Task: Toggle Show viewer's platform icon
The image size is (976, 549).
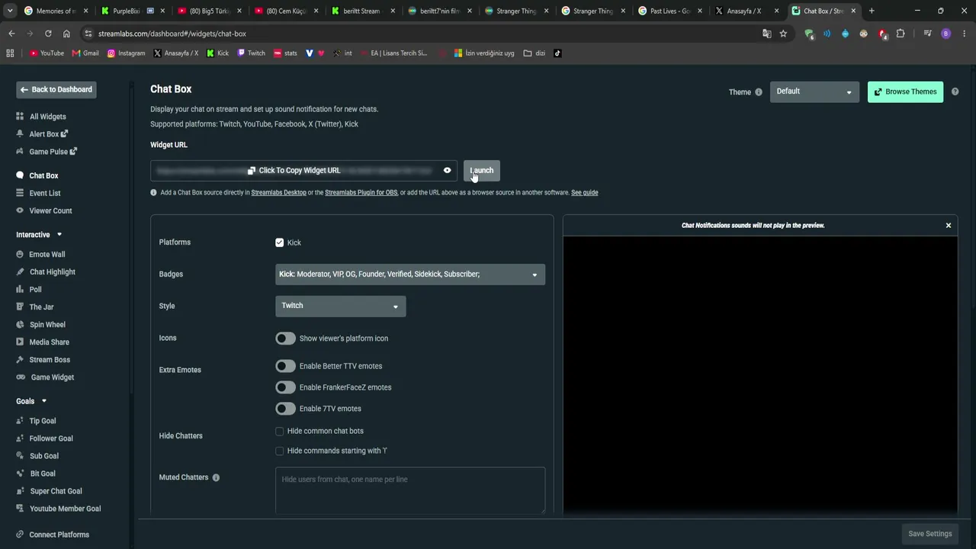Action: coord(285,339)
